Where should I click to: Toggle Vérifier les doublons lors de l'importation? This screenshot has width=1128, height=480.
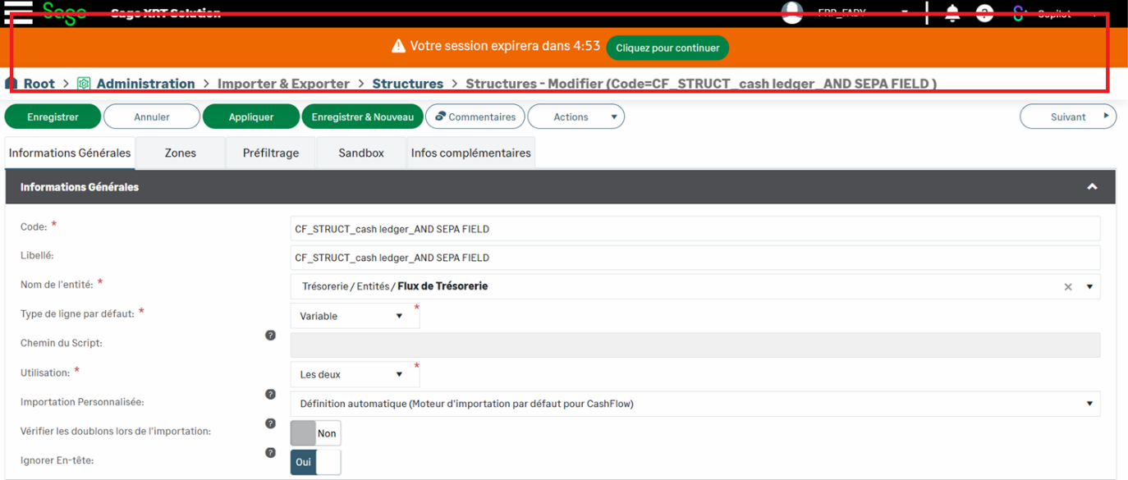[315, 433]
